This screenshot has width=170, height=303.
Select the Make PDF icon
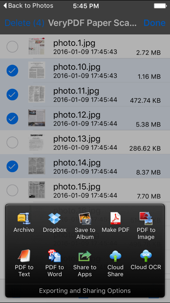pos(115,219)
